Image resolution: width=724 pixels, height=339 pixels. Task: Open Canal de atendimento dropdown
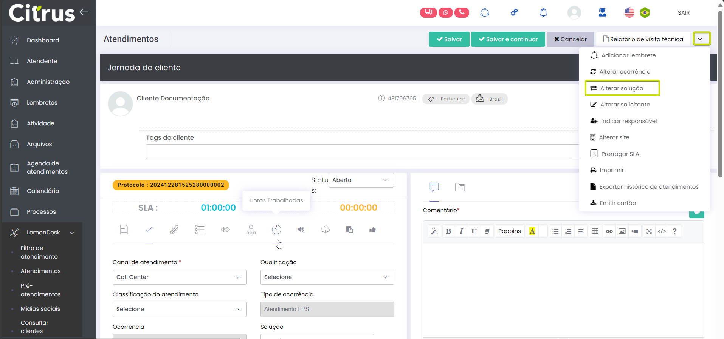click(x=179, y=277)
